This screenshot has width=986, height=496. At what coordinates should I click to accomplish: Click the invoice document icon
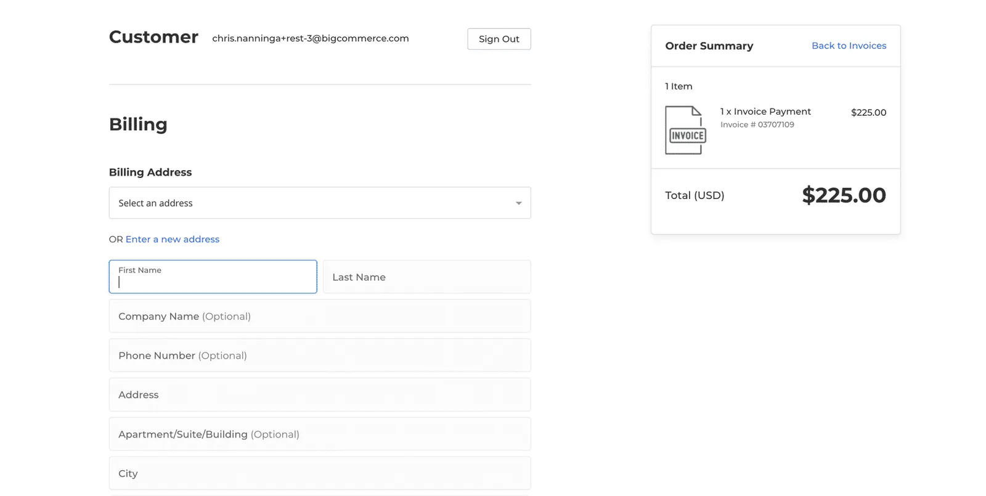685,130
